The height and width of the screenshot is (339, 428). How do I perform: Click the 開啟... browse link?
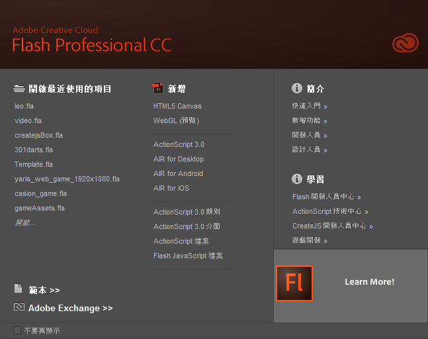(x=24, y=222)
